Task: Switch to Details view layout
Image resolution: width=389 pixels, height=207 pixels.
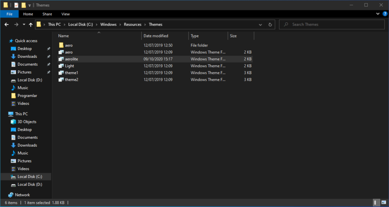Action: click(376, 203)
